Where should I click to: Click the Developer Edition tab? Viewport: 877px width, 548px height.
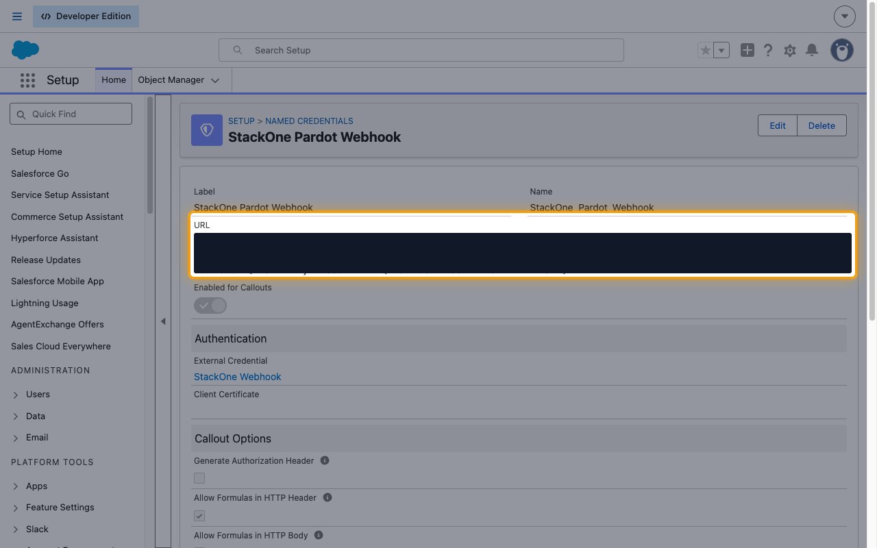tap(86, 16)
